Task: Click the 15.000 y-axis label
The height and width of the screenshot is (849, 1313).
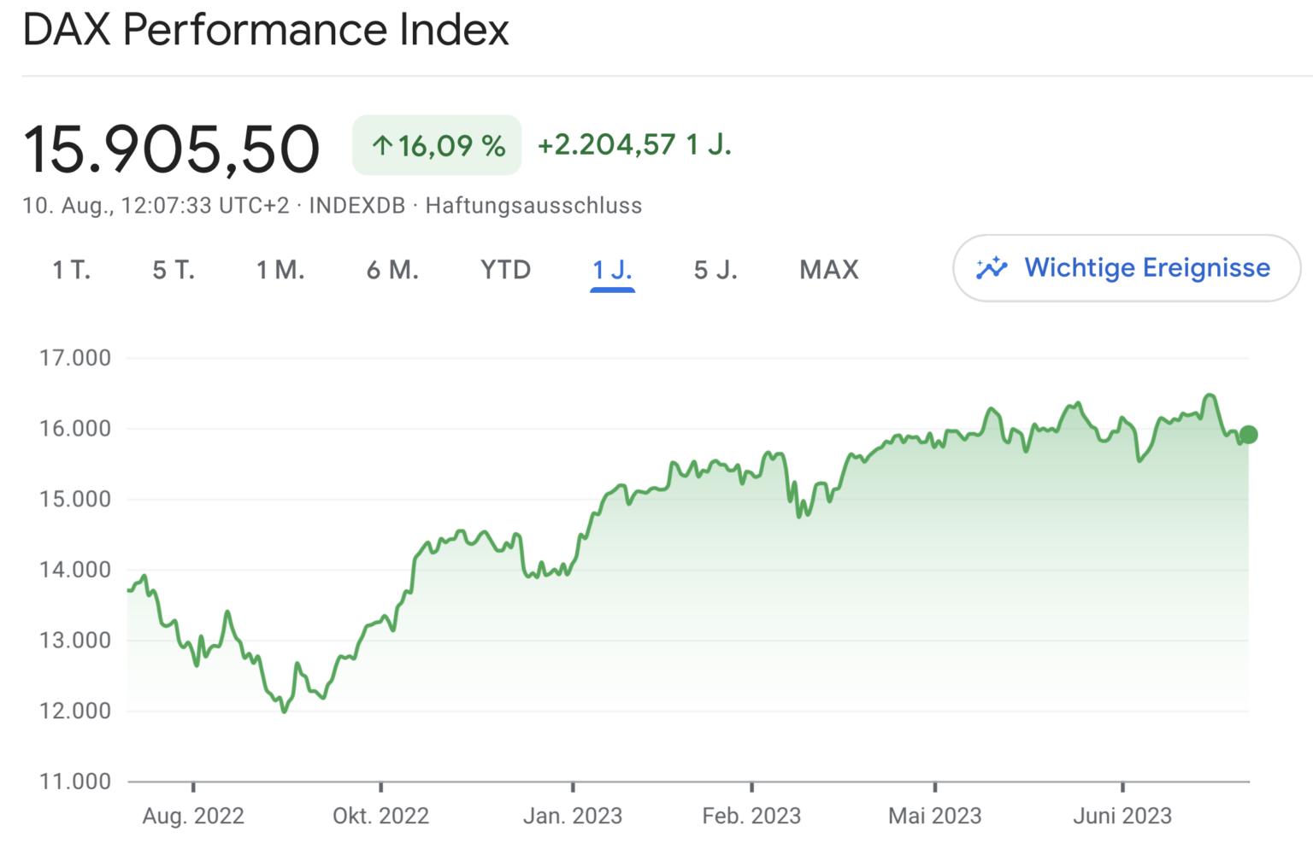Action: point(75,499)
